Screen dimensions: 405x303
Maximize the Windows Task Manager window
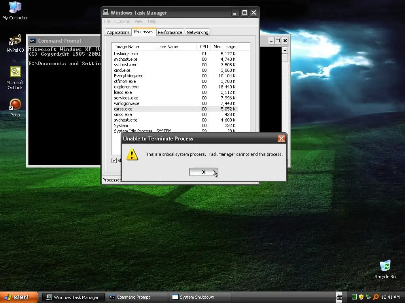[x=244, y=13]
